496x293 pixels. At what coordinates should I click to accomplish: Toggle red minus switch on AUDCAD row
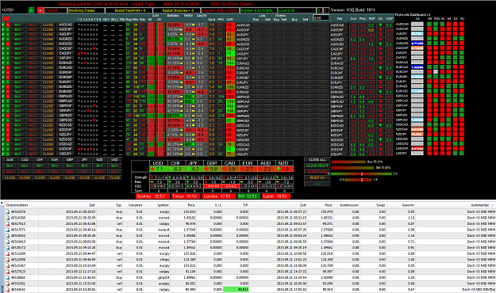click(x=8, y=25)
